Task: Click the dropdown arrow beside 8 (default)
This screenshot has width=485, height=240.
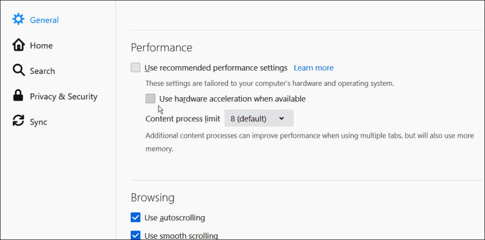Action: [281, 118]
